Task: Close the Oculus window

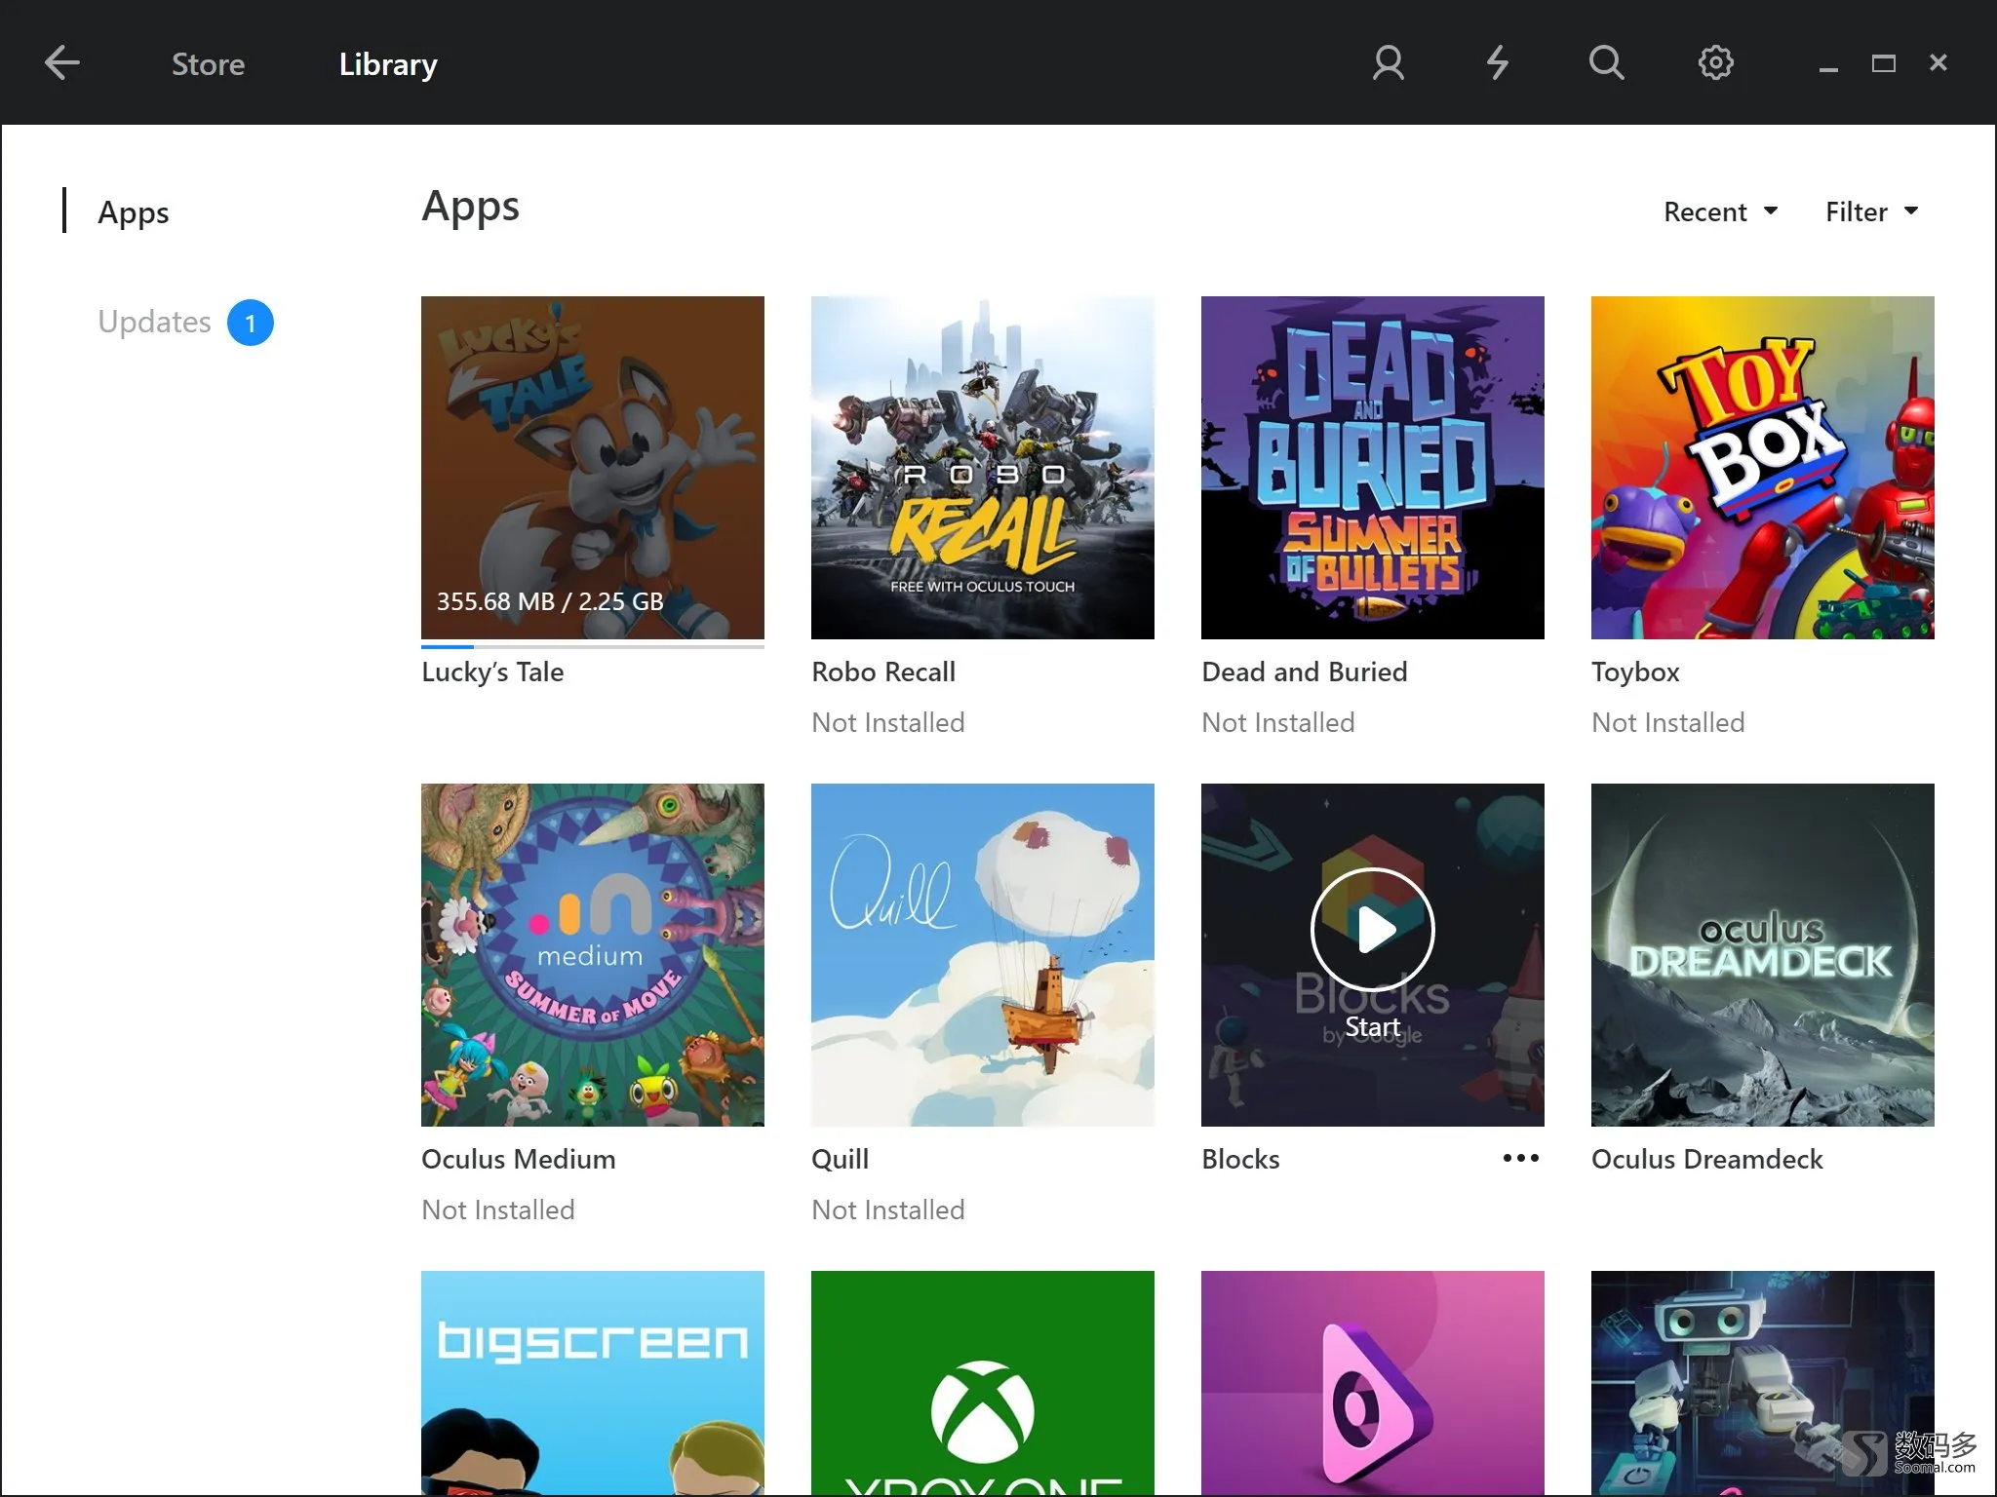Action: [x=1938, y=62]
